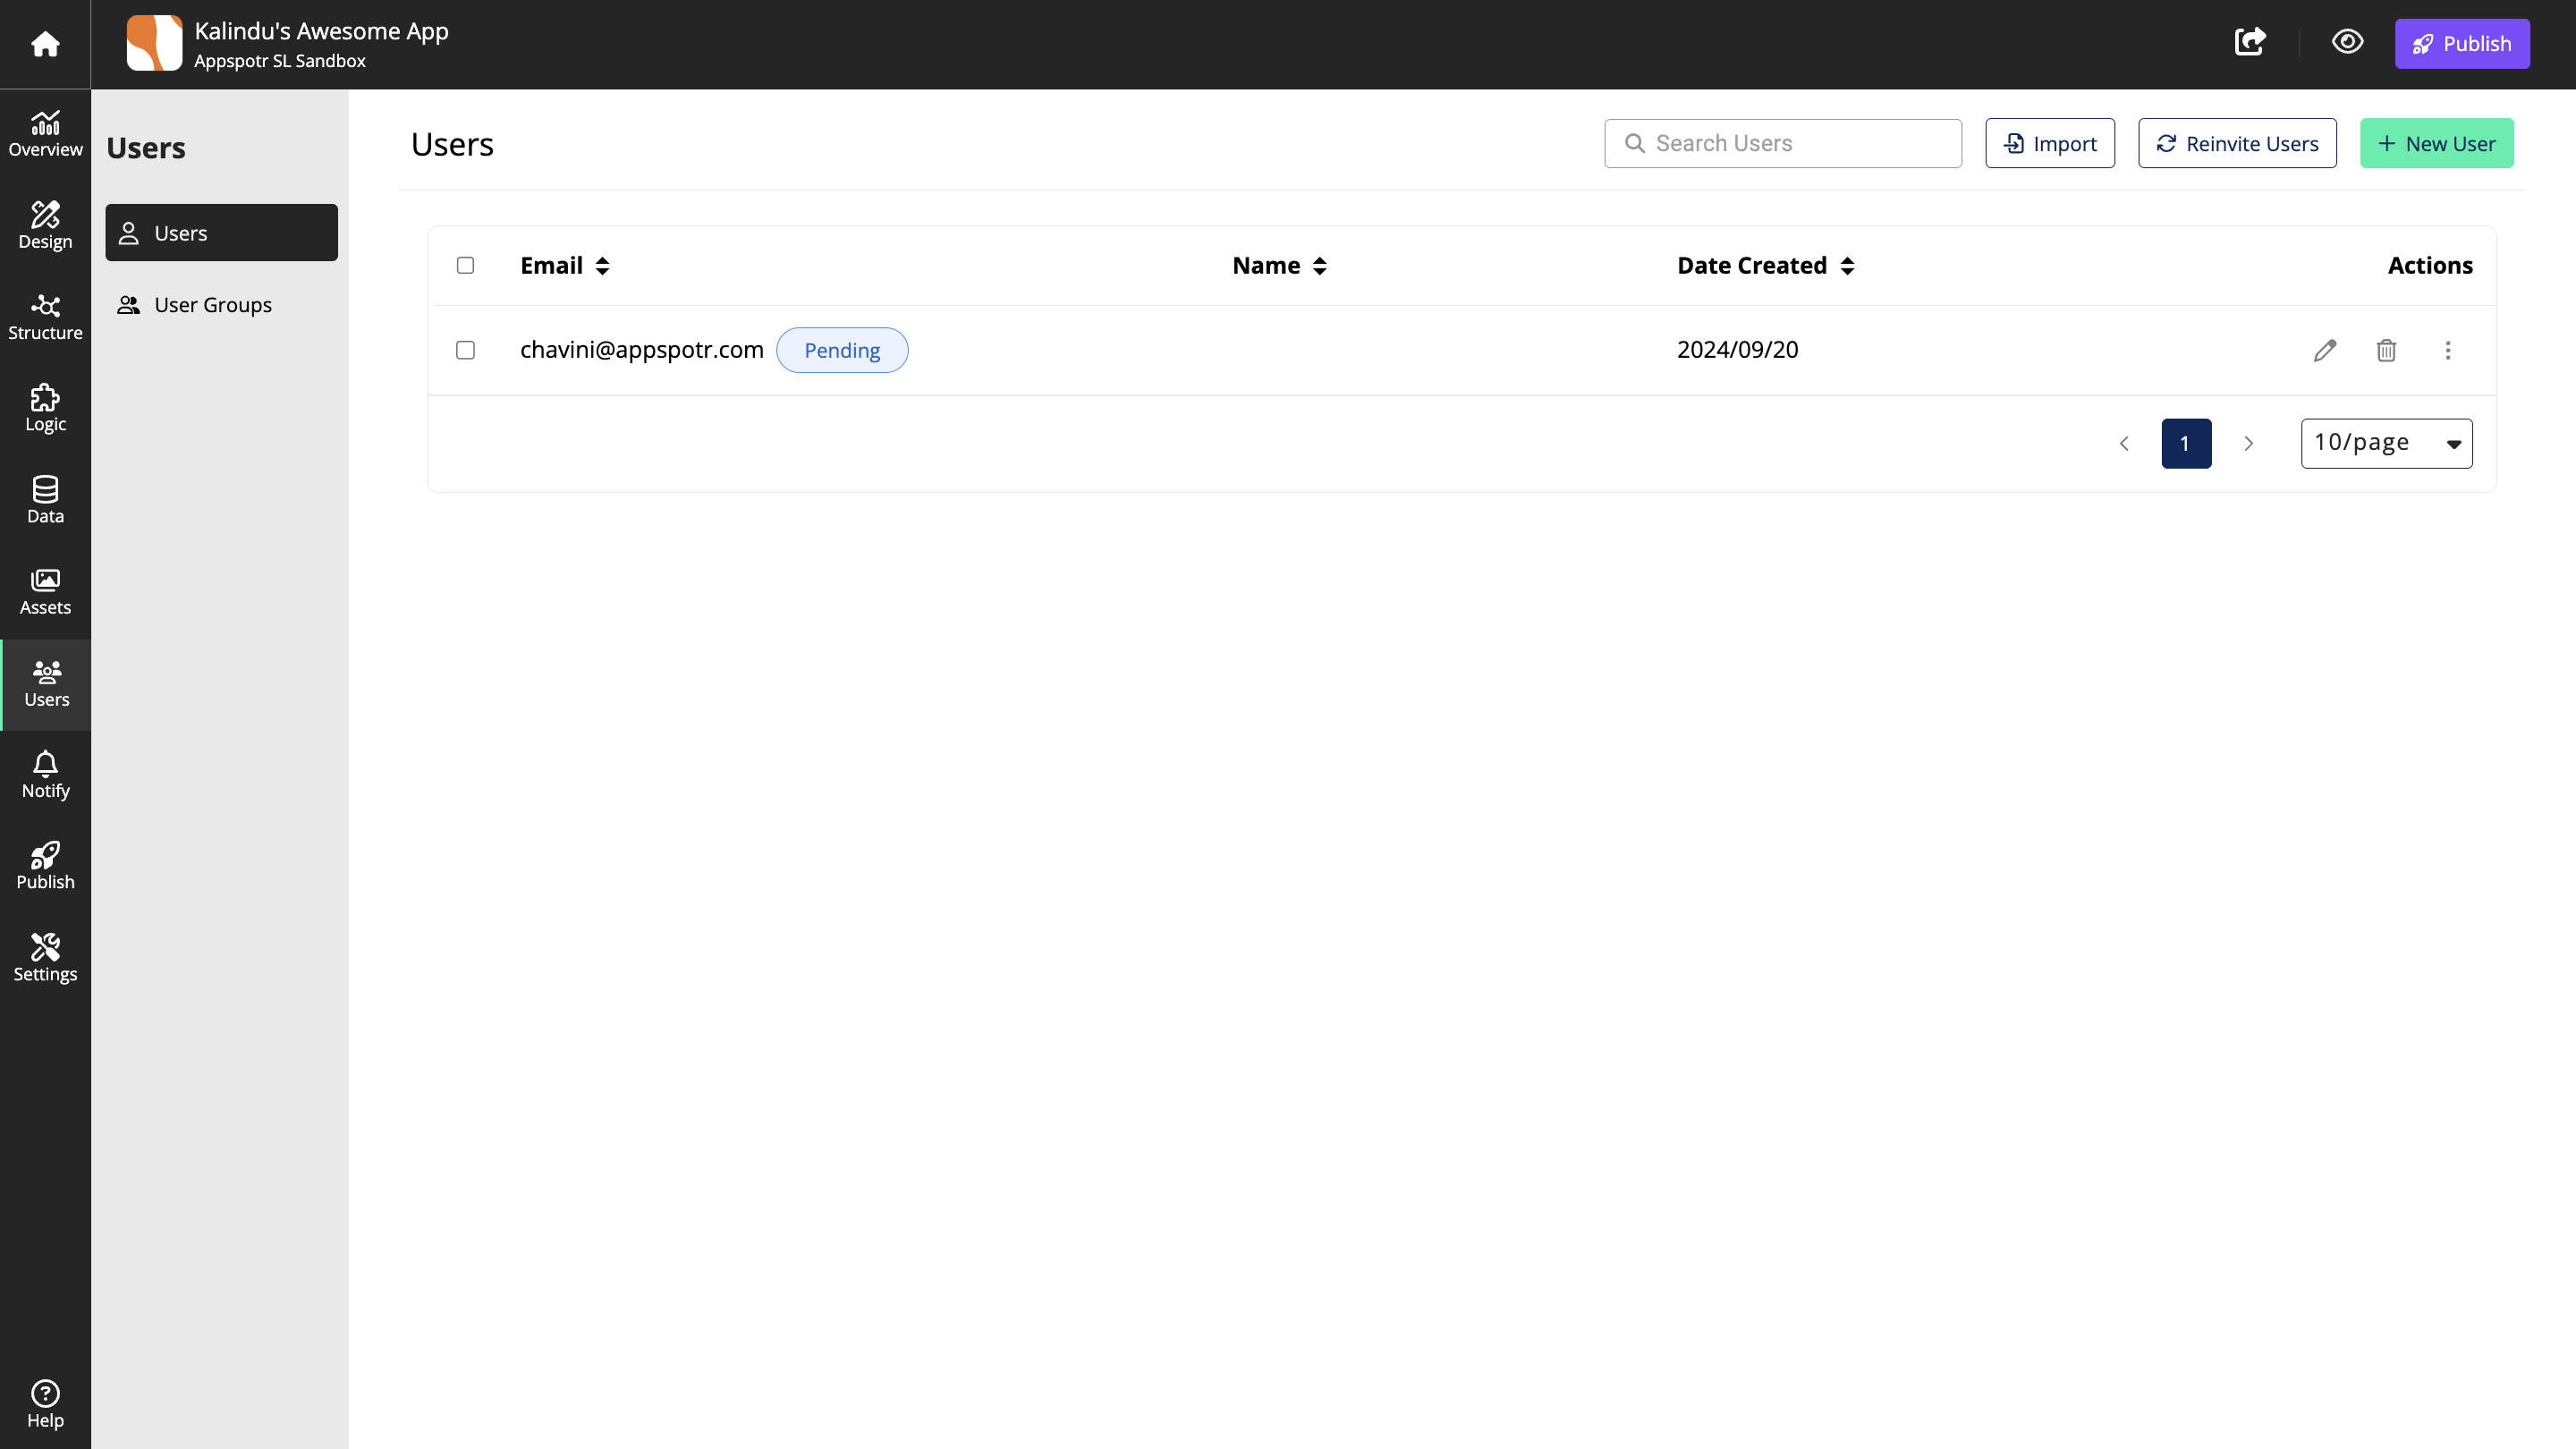The width and height of the screenshot is (2576, 1449).
Task: Open the Design section
Action: coord(45,226)
